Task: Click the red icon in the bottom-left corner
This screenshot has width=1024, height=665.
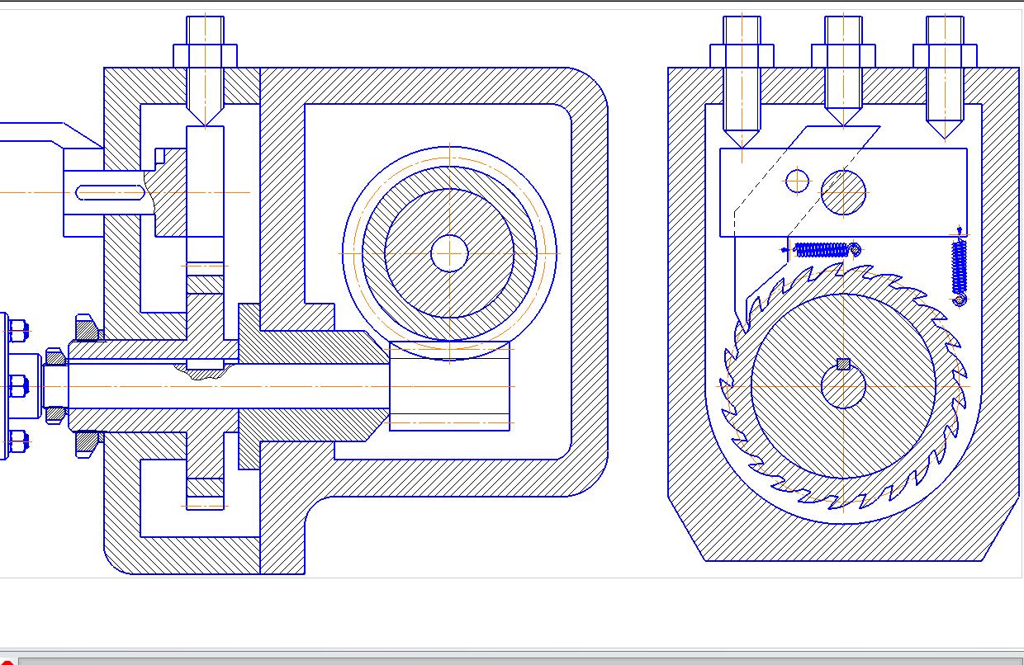Action: pos(7,659)
